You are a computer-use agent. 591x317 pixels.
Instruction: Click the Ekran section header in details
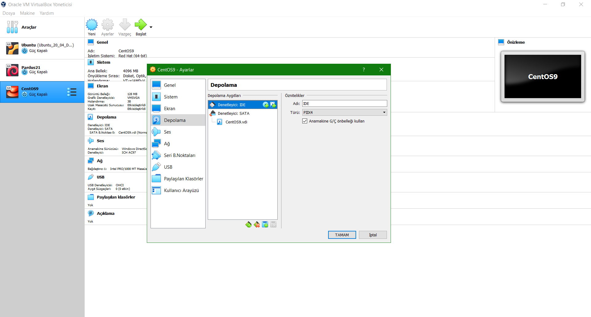pos(102,86)
